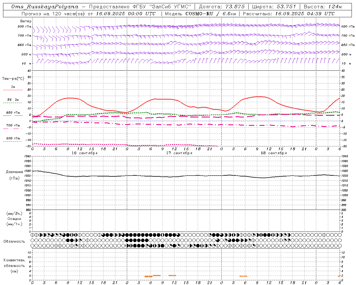
Task: Click the (мм/1ч.) unit label
Action: click(x=14, y=224)
